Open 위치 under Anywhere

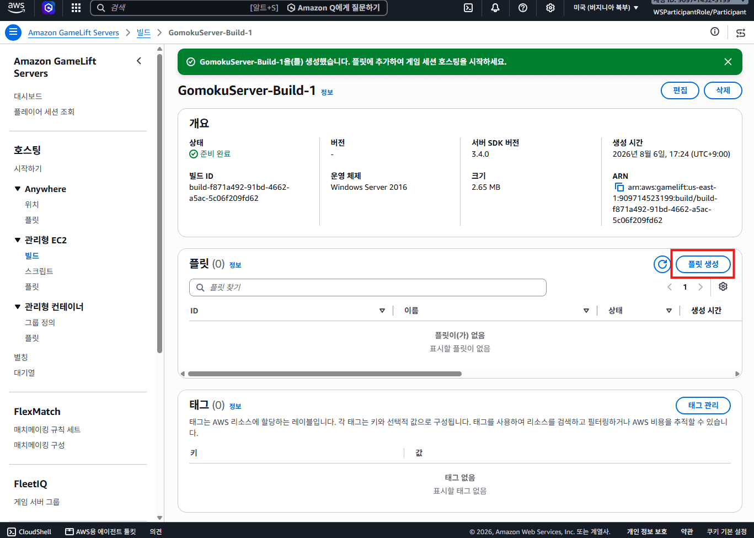pos(32,204)
